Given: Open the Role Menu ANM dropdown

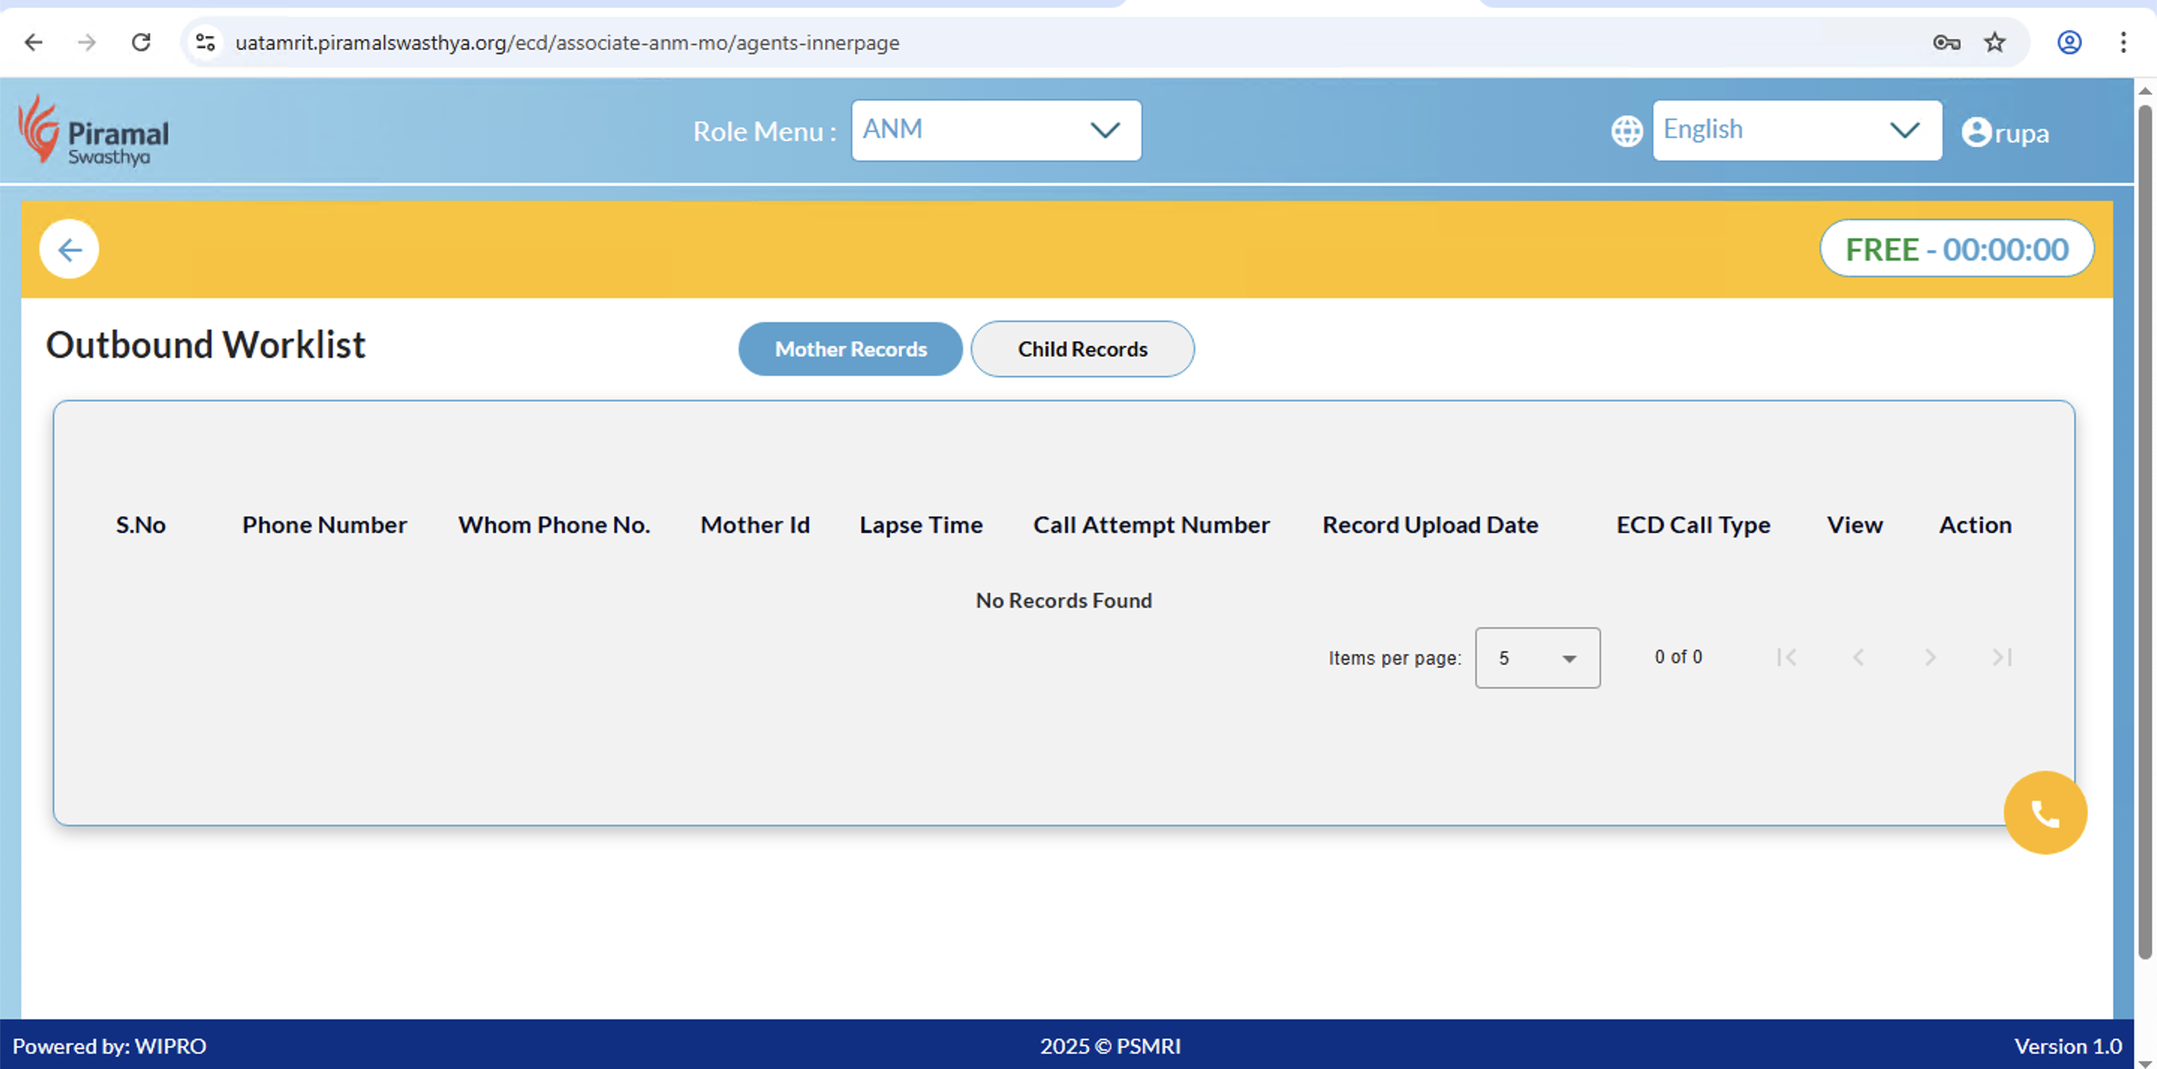Looking at the screenshot, I should click(x=996, y=130).
